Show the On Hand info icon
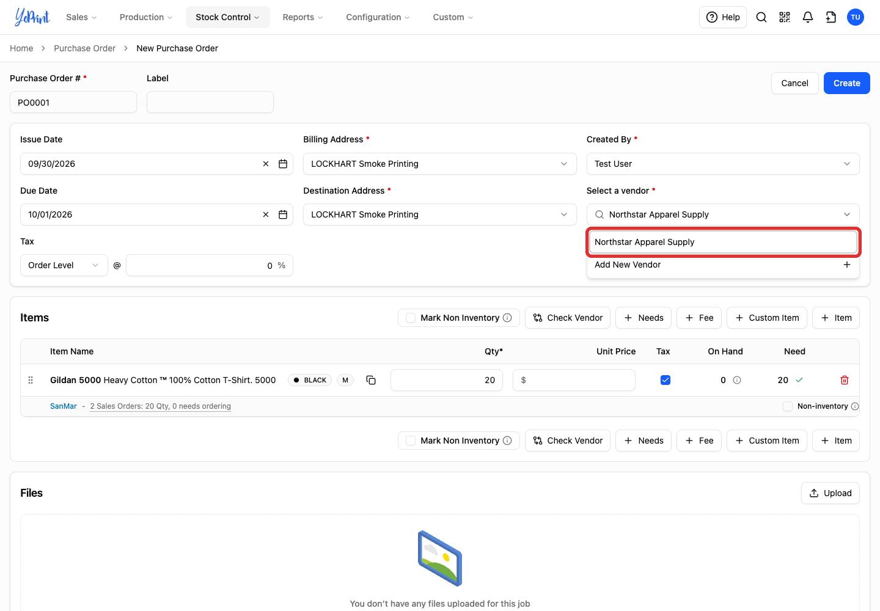This screenshot has height=611, width=880. (737, 380)
